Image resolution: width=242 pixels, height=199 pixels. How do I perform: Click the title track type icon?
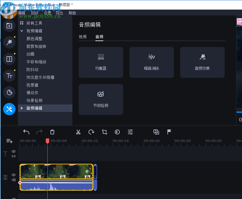5,154
